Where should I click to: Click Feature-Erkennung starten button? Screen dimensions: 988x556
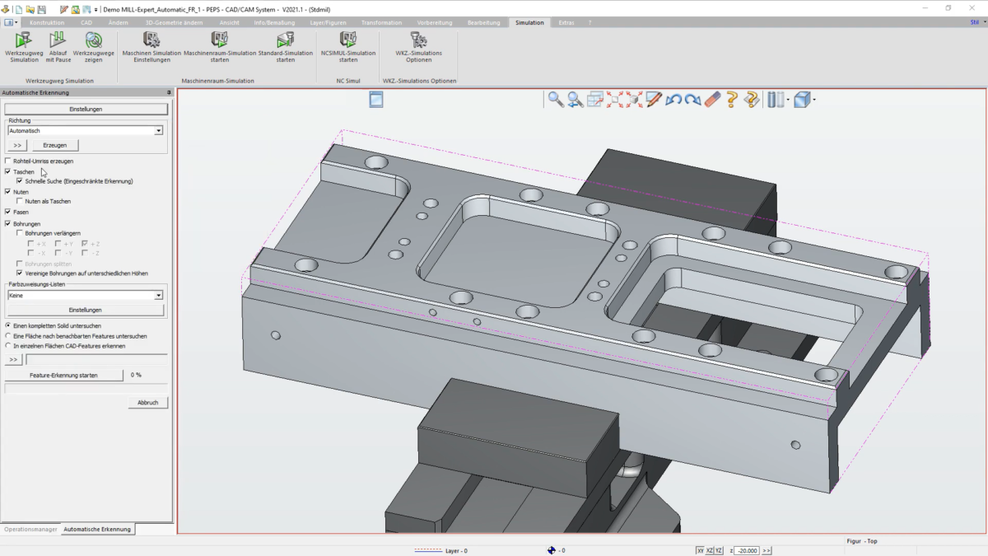pyautogui.click(x=64, y=375)
